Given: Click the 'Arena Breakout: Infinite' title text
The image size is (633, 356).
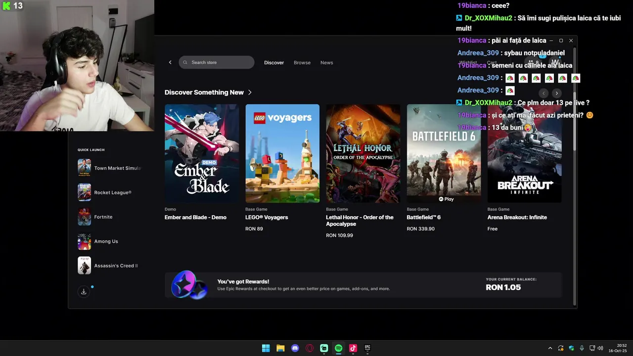Looking at the screenshot, I should click(517, 217).
